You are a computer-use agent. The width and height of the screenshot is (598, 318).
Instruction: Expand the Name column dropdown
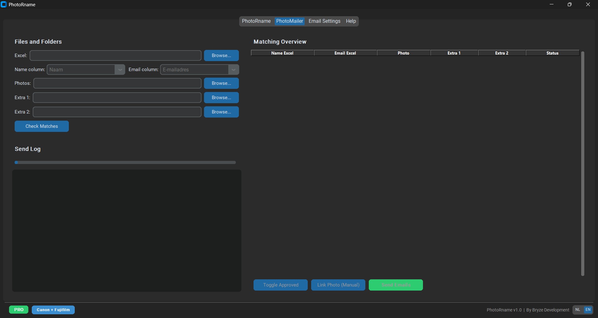point(120,70)
